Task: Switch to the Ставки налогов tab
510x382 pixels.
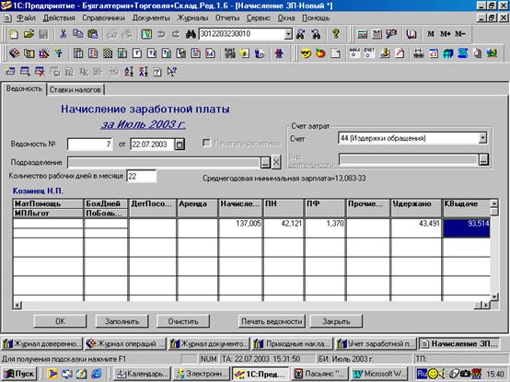Action: click(x=75, y=89)
